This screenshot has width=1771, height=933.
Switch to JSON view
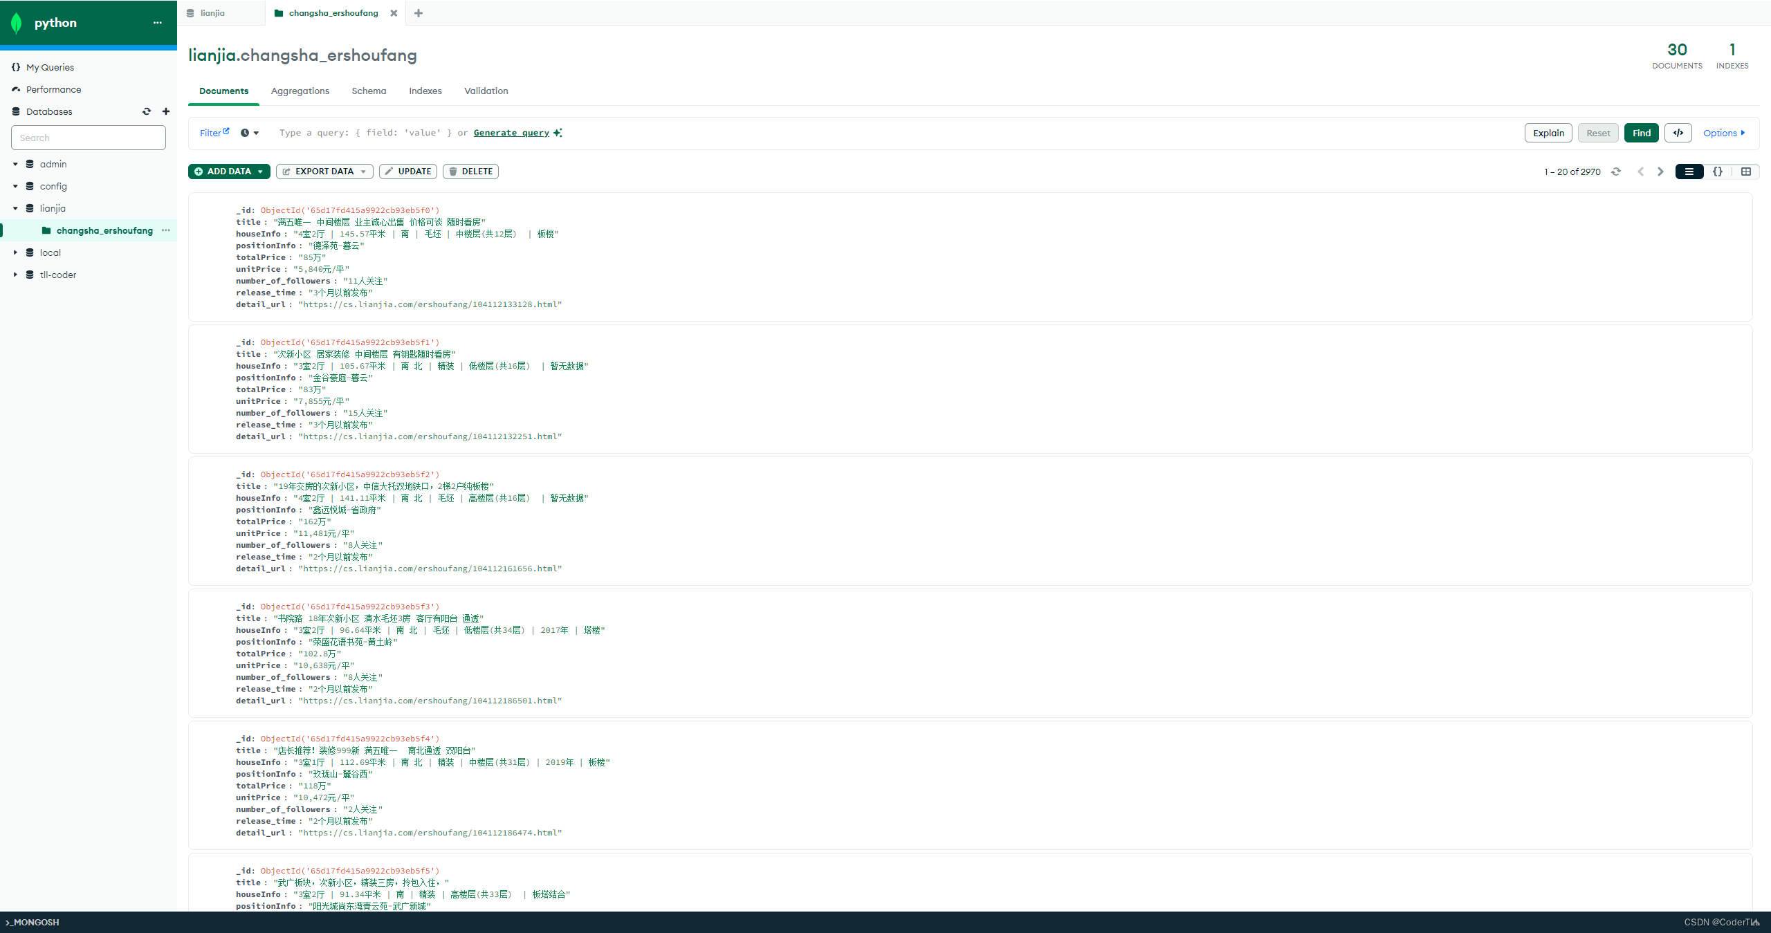pos(1718,172)
